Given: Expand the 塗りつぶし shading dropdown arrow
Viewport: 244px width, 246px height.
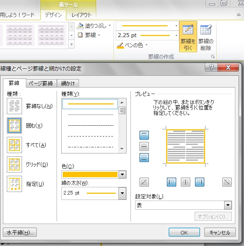Looking at the screenshot, I should [x=110, y=26].
